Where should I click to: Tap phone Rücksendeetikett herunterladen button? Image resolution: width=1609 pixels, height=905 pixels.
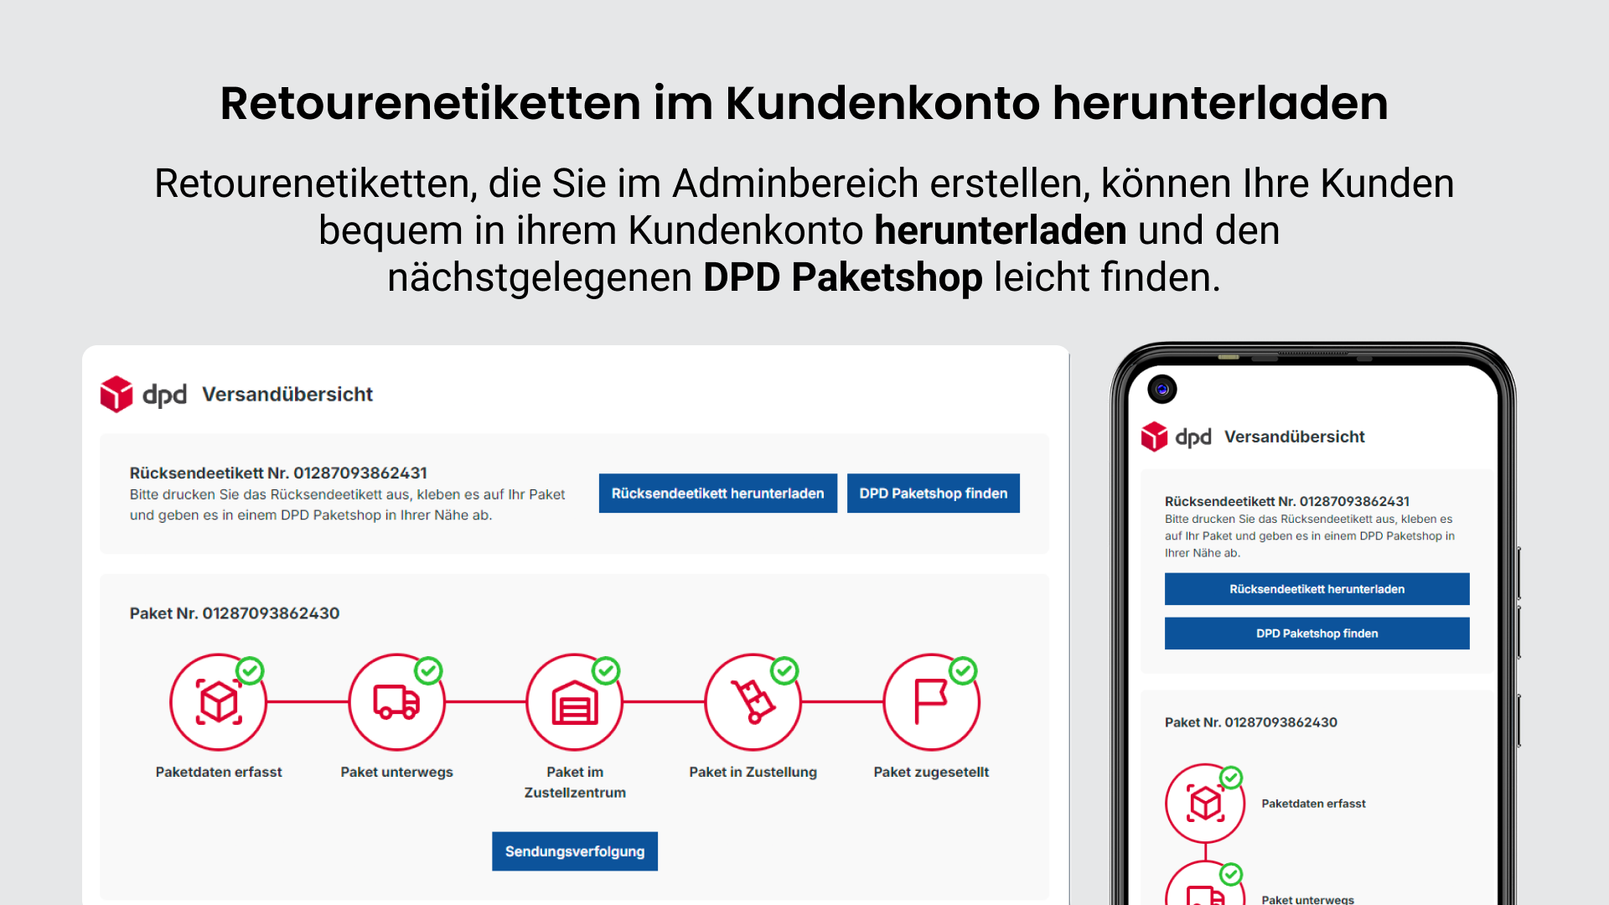point(1317,589)
